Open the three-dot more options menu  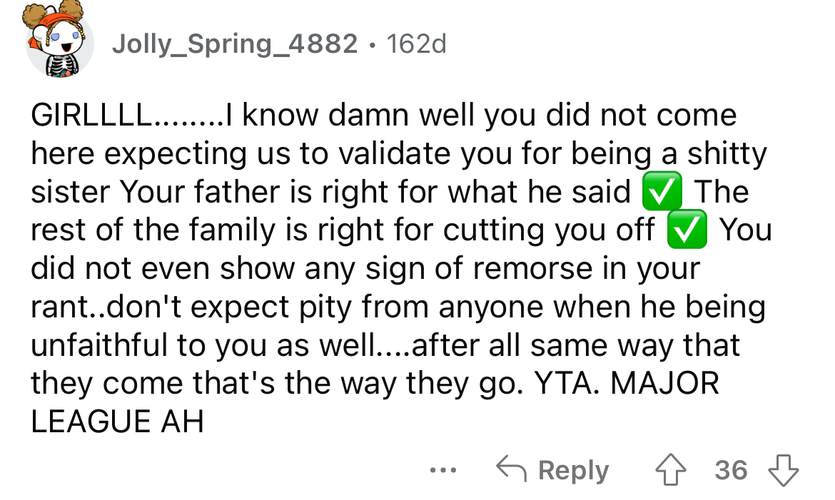pos(442,471)
